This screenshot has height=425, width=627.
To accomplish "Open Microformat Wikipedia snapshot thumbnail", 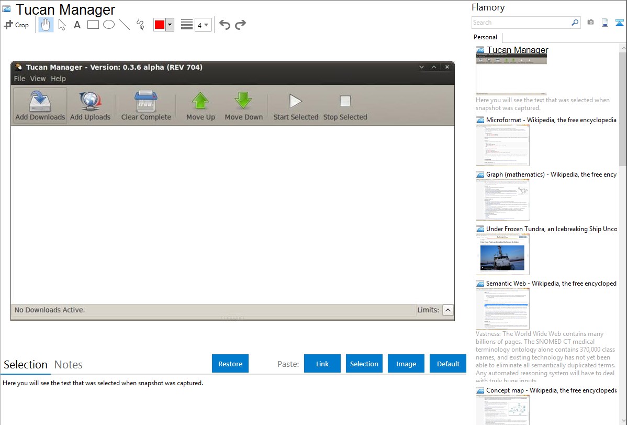I will pyautogui.click(x=502, y=145).
